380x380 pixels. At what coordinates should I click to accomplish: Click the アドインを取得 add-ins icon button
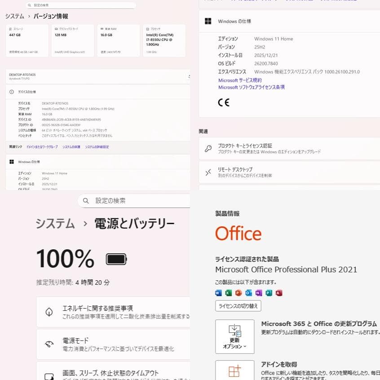[x=234, y=370]
